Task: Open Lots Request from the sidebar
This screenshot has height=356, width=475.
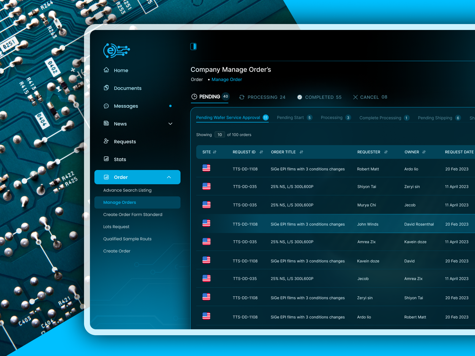Action: coord(116,227)
